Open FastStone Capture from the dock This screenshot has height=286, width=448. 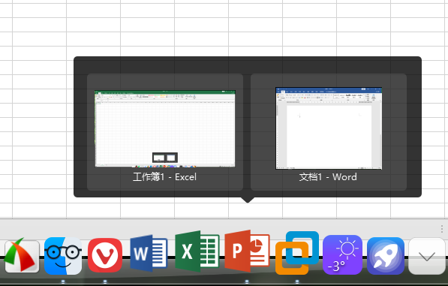click(22, 255)
